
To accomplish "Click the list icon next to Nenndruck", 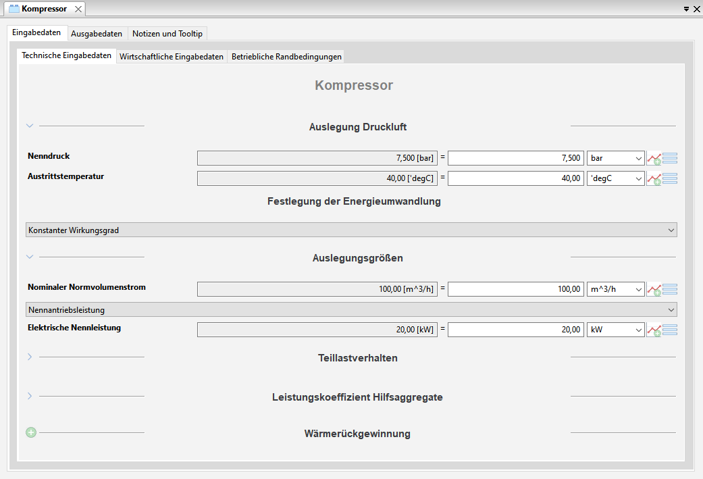I will point(670,159).
